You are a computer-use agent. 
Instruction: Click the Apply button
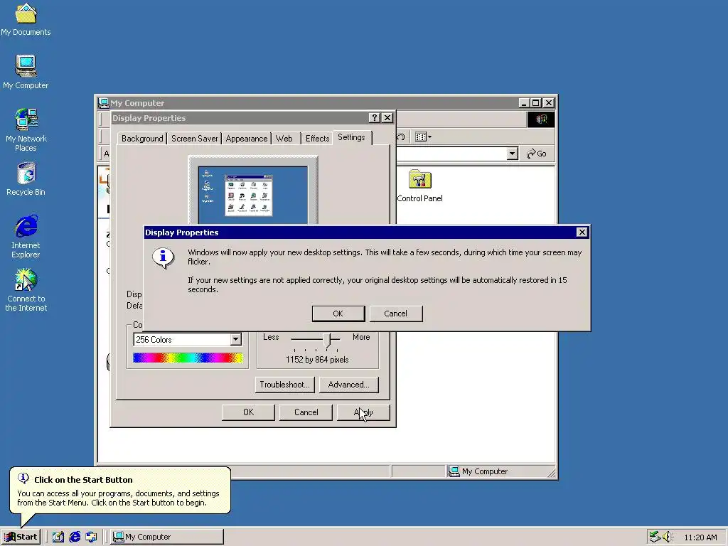click(x=363, y=412)
